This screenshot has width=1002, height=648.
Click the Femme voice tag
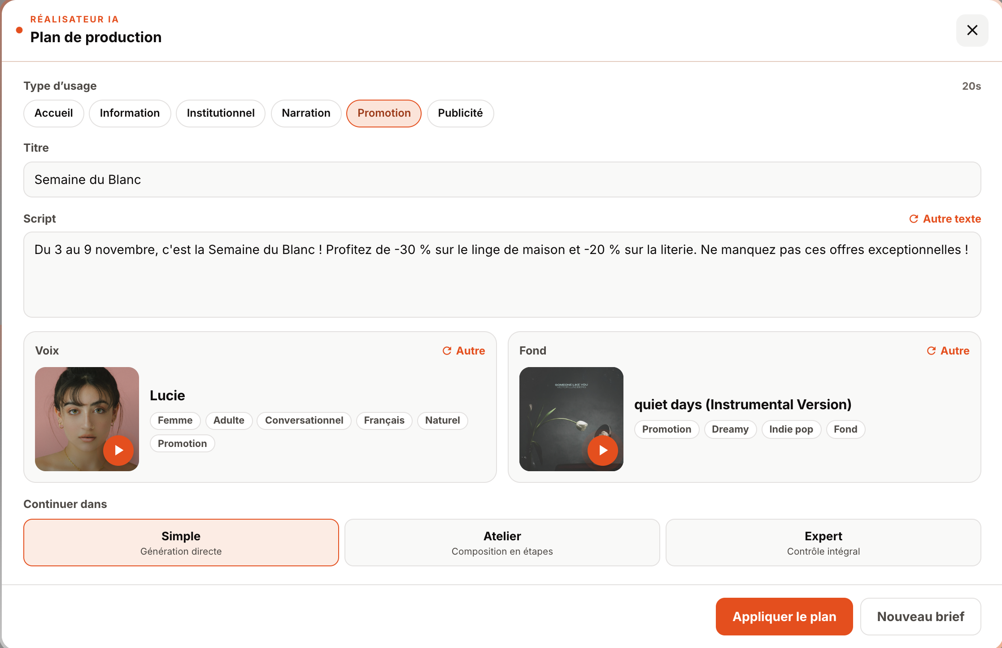[x=175, y=420]
